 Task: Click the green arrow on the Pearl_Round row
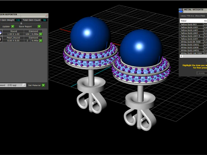41,40
